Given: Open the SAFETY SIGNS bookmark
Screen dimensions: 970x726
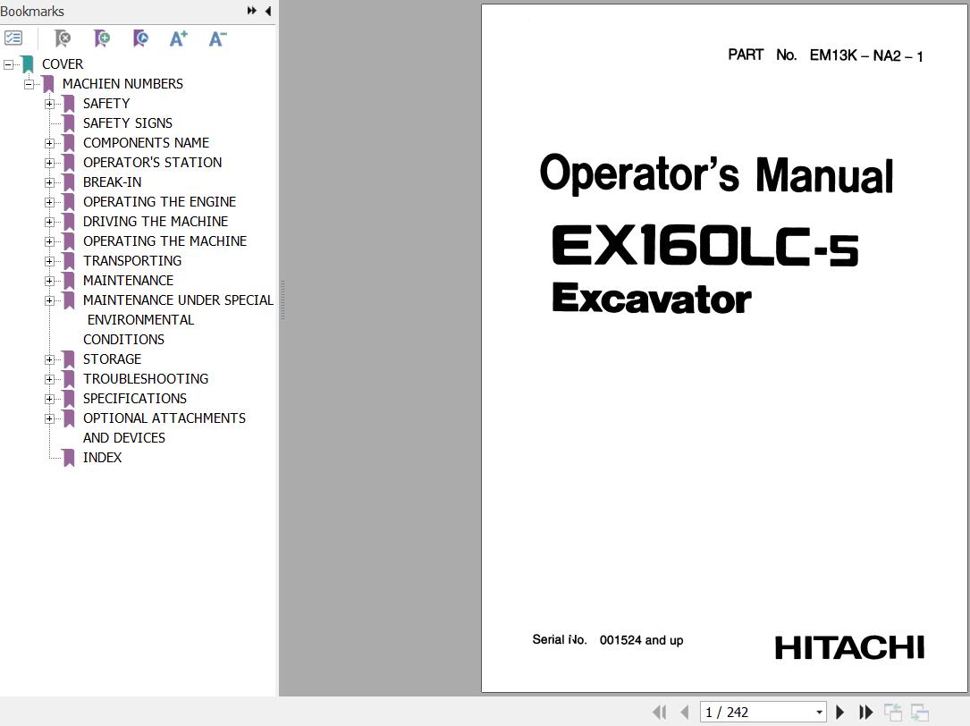Looking at the screenshot, I should tap(128, 123).
